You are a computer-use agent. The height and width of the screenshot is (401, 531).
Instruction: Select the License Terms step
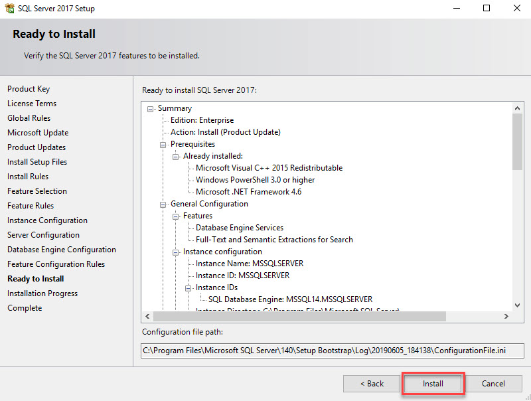point(32,104)
